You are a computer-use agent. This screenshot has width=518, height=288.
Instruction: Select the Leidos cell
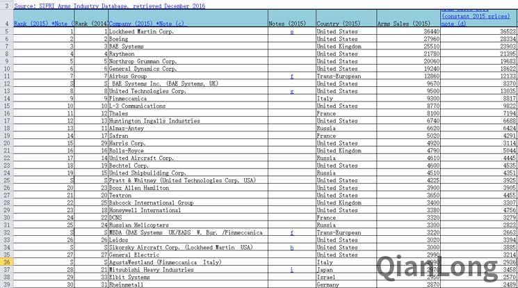pyautogui.click(x=188, y=240)
